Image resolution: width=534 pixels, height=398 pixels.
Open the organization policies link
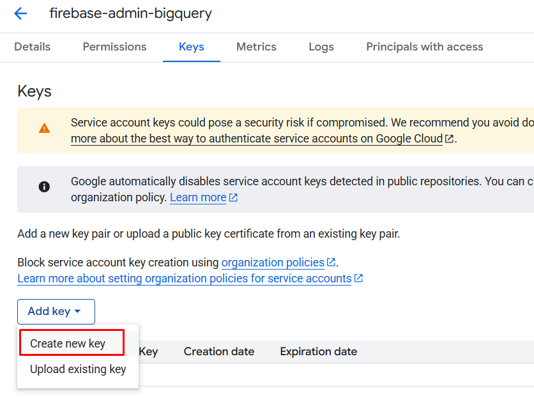[273, 263]
